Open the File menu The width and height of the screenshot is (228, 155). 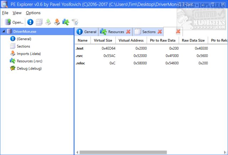pyautogui.click(x=5, y=13)
